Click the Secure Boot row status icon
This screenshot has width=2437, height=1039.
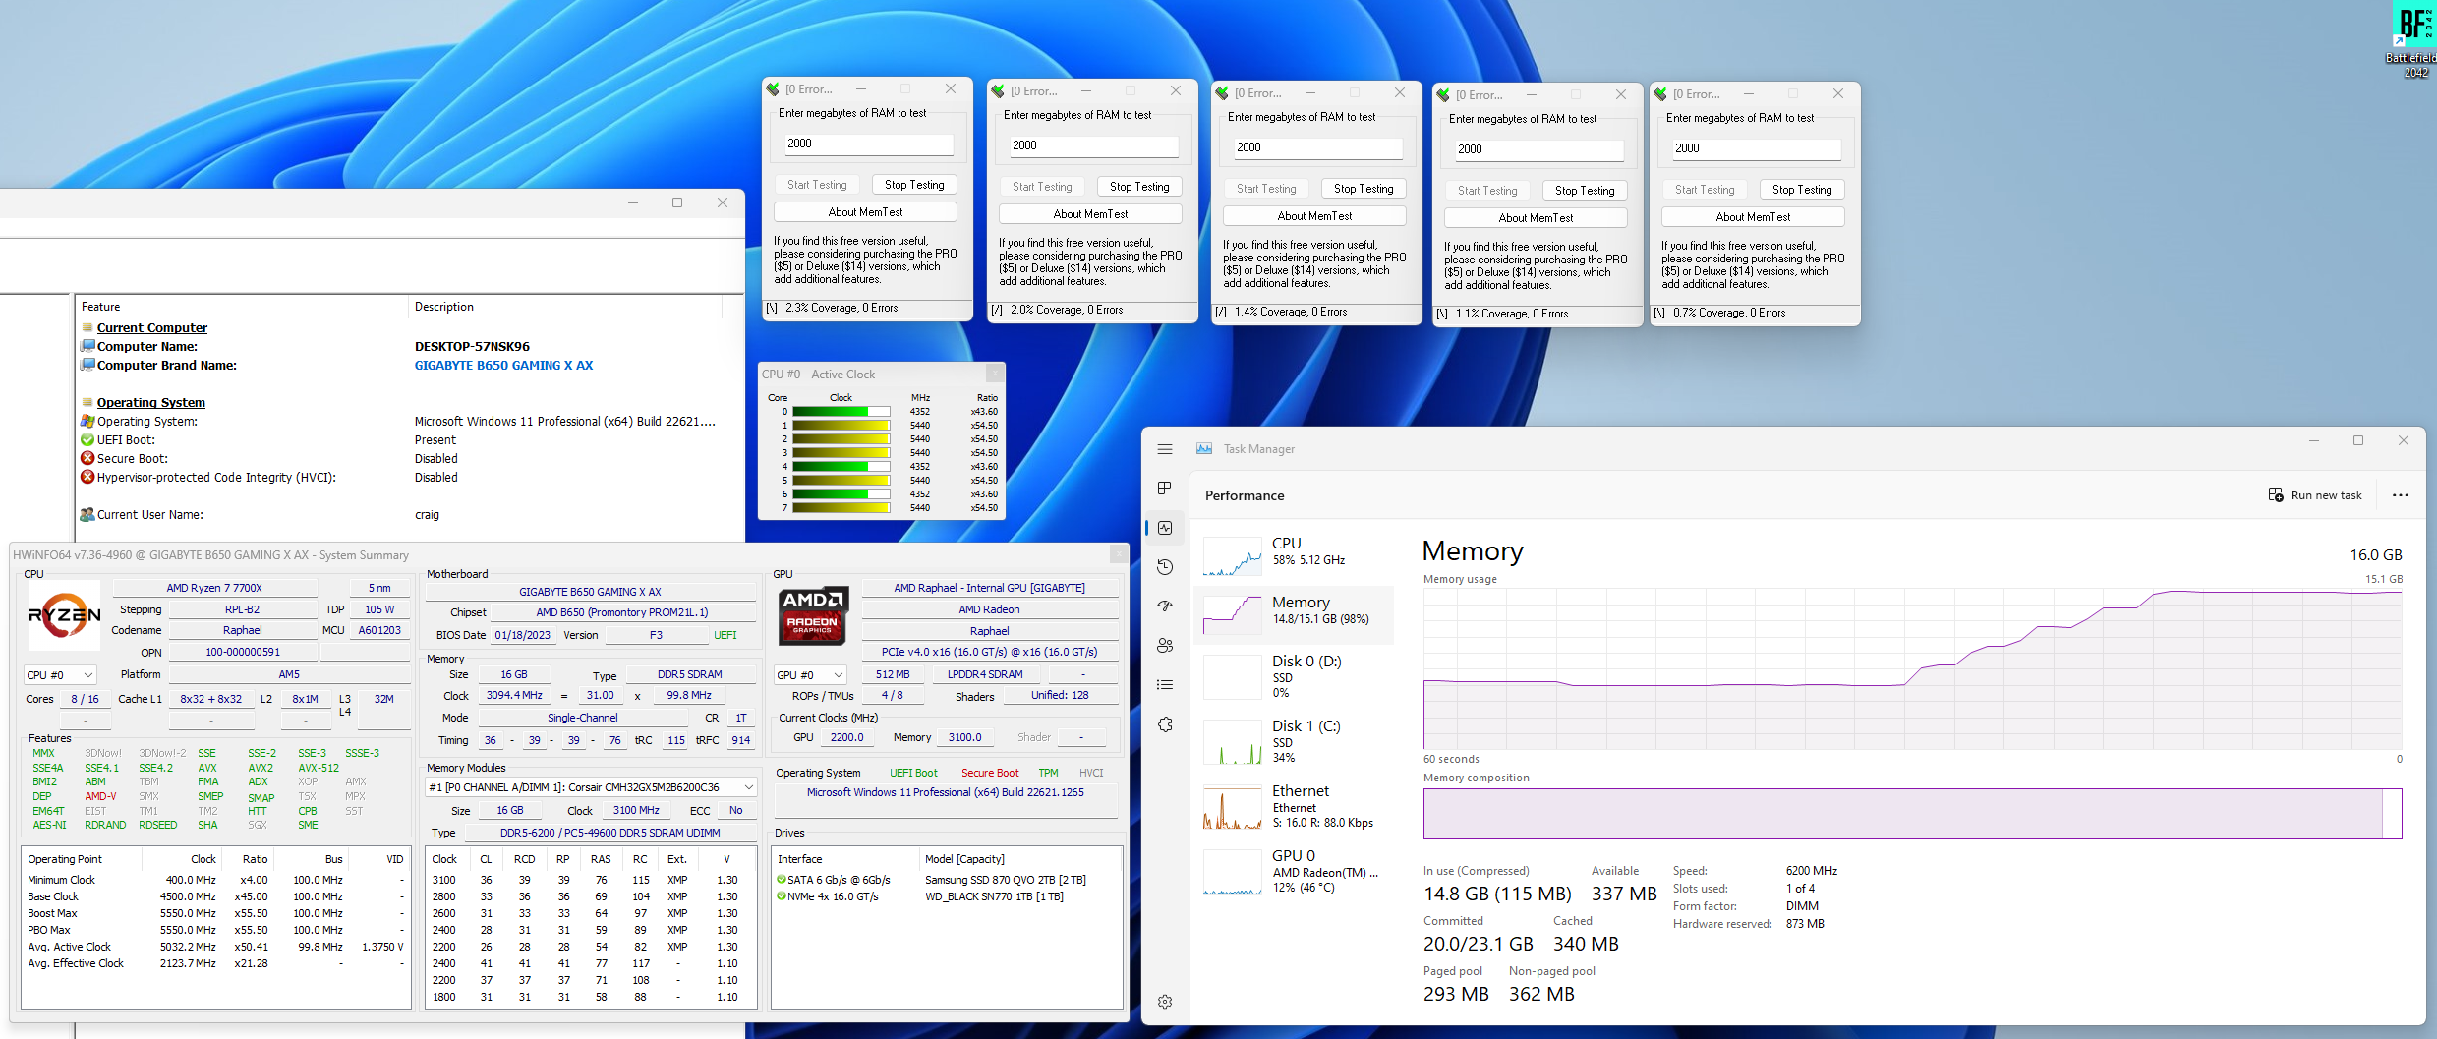[x=87, y=459]
